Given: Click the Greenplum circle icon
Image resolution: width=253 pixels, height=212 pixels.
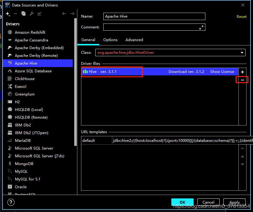Looking at the screenshot, I should [10, 94].
